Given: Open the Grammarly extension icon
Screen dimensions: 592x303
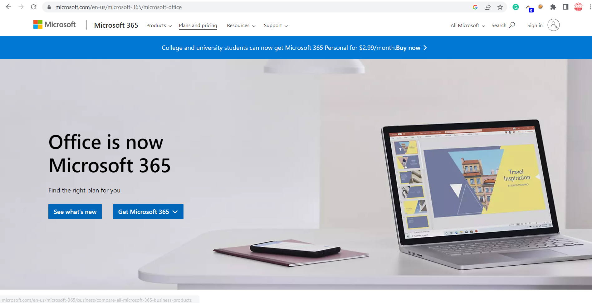Looking at the screenshot, I should pyautogui.click(x=516, y=7).
